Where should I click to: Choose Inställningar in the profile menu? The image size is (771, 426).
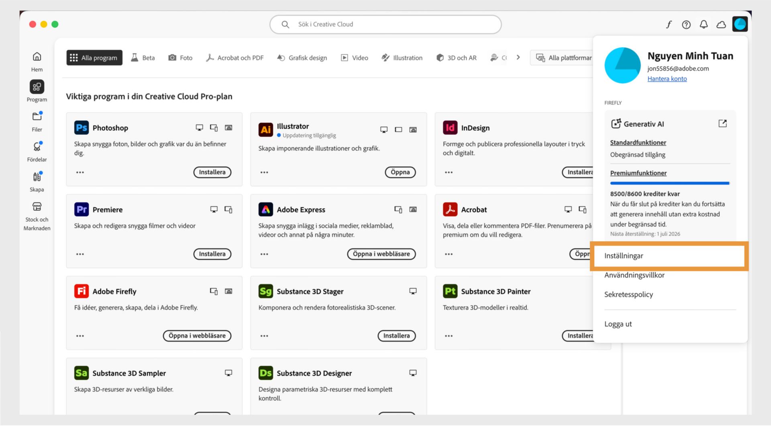click(x=669, y=256)
